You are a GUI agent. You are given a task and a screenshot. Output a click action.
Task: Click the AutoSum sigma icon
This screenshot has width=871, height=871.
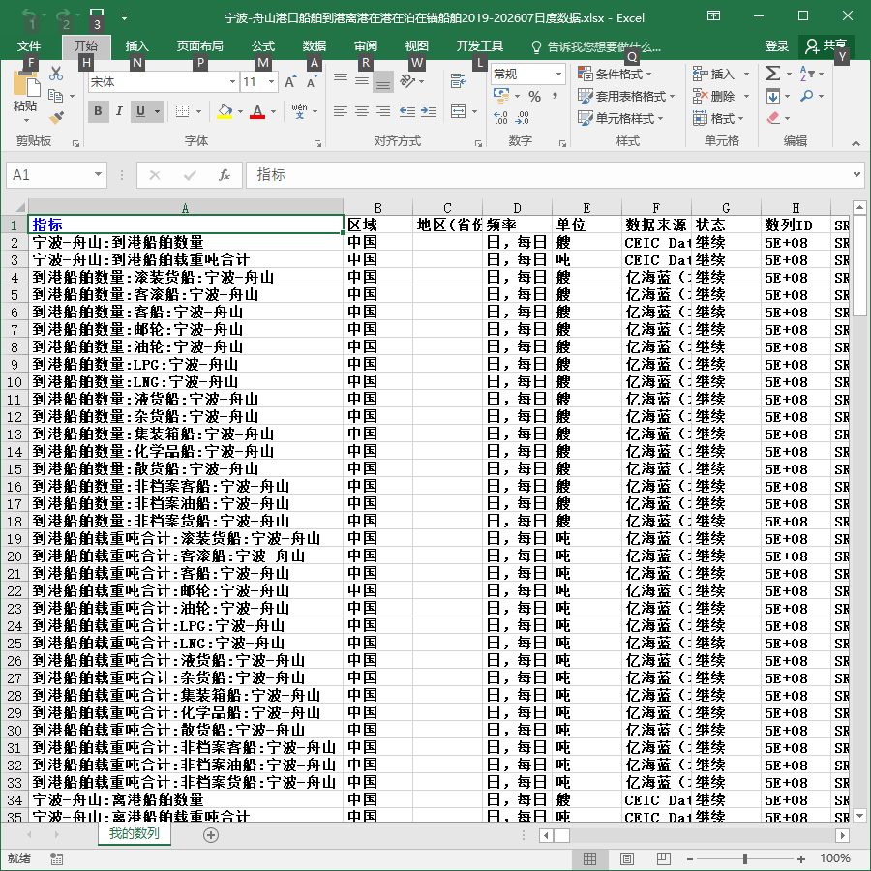(772, 74)
